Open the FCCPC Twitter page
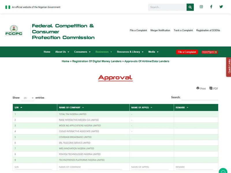The height and width of the screenshot is (173, 231). click(x=221, y=7)
